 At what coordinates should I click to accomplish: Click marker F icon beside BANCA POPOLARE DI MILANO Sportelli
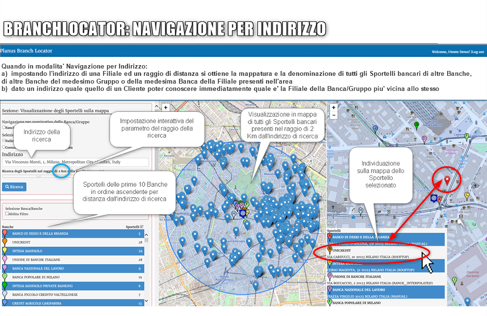(x=330, y=302)
